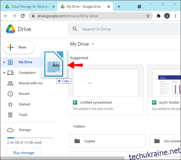The image size is (181, 160).
Task: Open the Starred section
Action: 24,104
